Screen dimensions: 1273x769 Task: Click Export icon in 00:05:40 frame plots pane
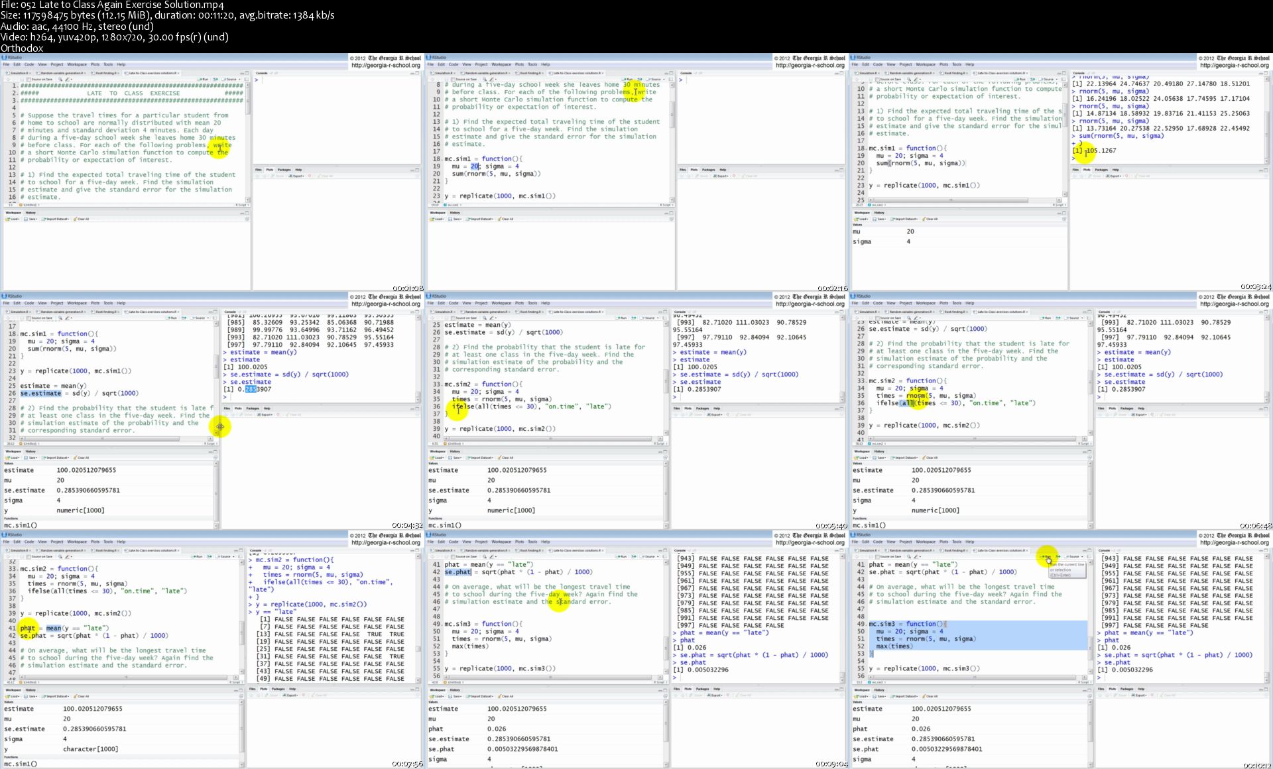click(x=709, y=414)
